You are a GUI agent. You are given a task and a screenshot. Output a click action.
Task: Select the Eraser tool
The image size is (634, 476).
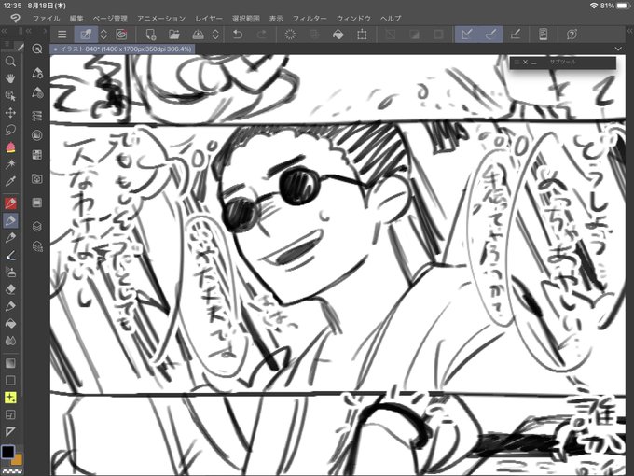click(x=10, y=289)
